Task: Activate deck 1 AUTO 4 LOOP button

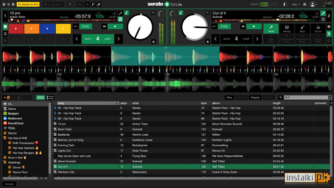Action: 98,39
